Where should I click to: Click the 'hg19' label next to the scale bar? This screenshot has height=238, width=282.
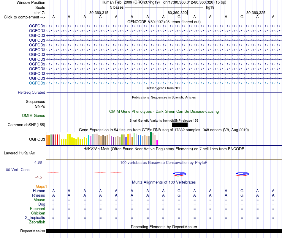pyautogui.click(x=210, y=7)
